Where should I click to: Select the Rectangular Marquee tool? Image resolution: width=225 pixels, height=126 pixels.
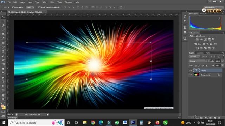(x=3, y=21)
